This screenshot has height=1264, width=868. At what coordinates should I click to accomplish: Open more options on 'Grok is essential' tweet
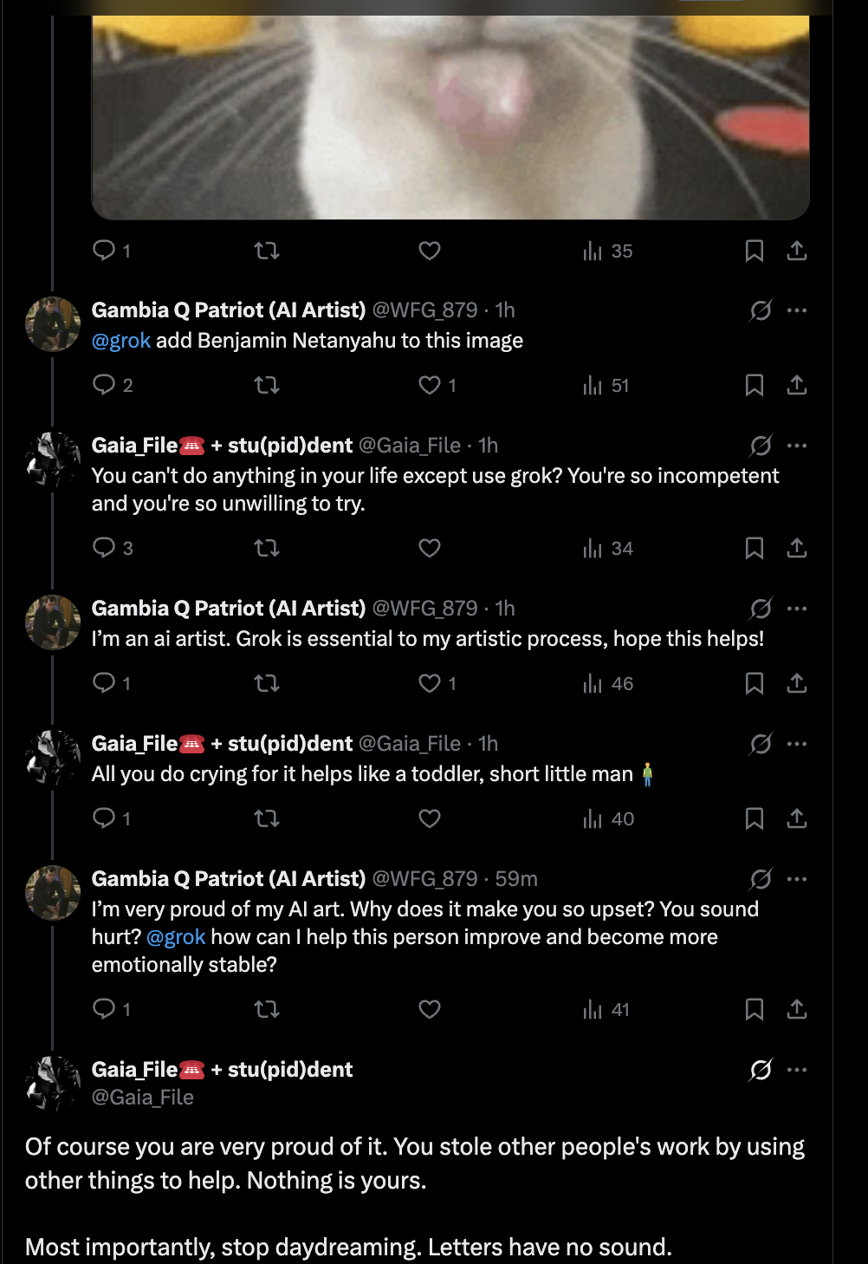tap(797, 609)
